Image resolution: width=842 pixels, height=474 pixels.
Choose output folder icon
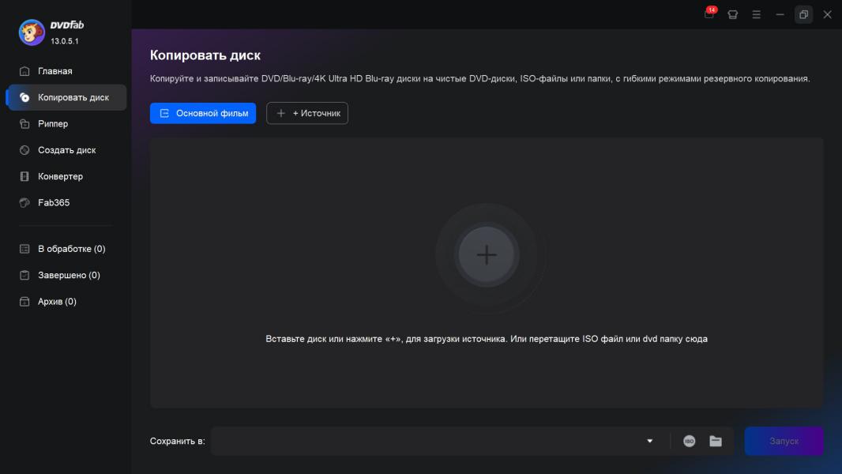pyautogui.click(x=716, y=441)
